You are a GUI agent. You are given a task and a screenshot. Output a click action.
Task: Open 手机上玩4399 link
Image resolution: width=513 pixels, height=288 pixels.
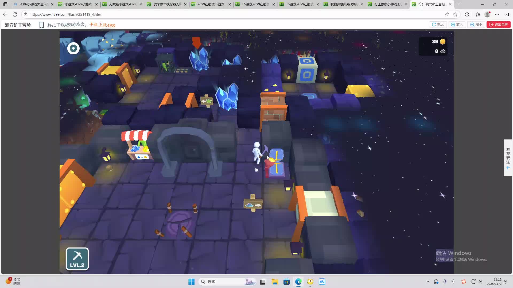[102, 25]
